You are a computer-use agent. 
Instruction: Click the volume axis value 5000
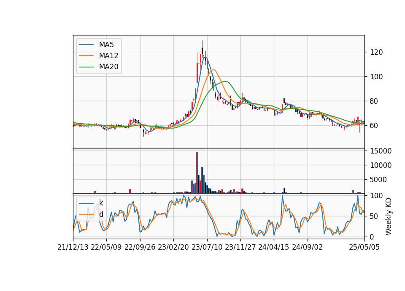378,180
